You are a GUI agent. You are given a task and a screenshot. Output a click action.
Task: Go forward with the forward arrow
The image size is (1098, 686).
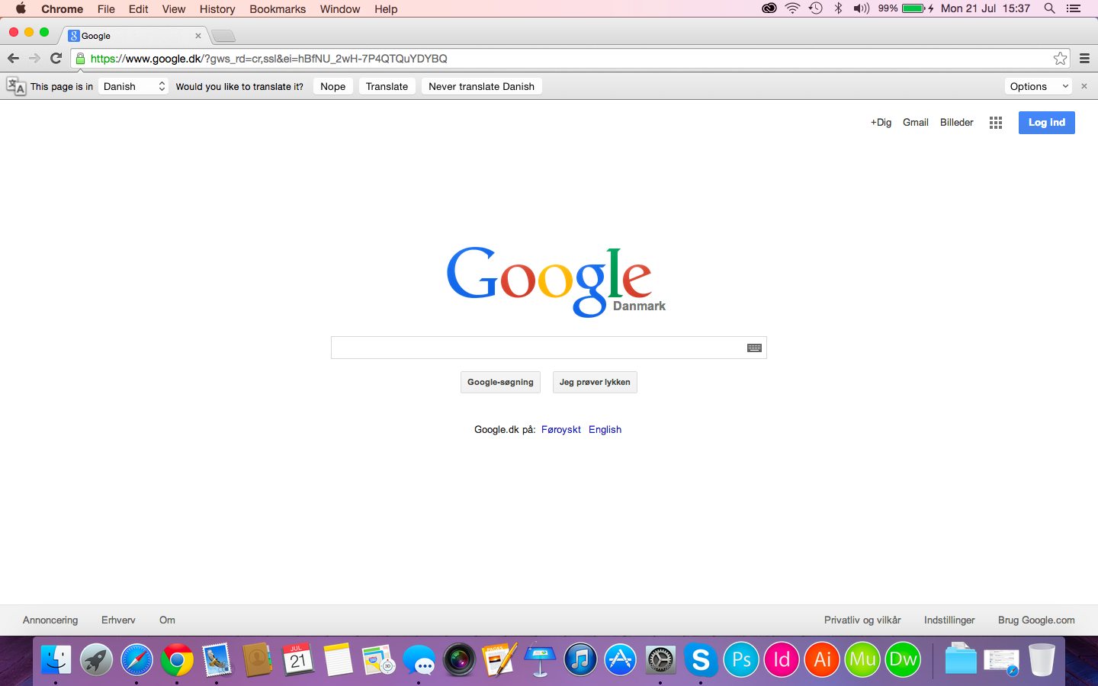click(x=34, y=58)
